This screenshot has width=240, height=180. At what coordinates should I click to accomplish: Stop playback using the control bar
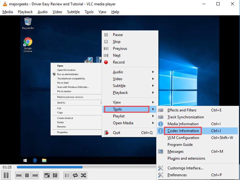27,175
